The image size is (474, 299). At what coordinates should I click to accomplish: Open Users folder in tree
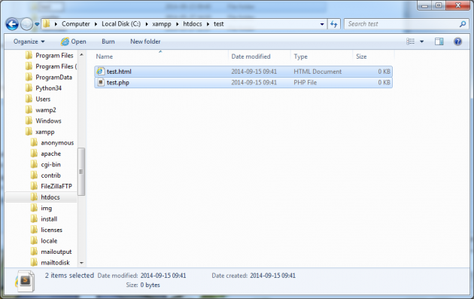click(x=43, y=99)
